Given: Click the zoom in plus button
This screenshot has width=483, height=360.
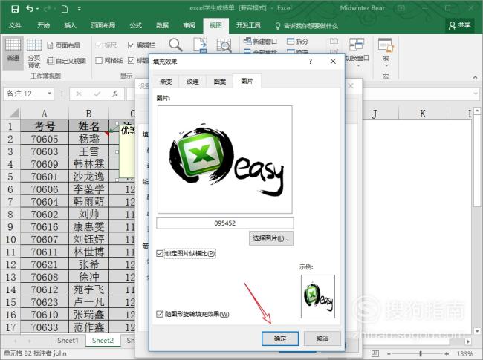Looking at the screenshot, I should 447,354.
